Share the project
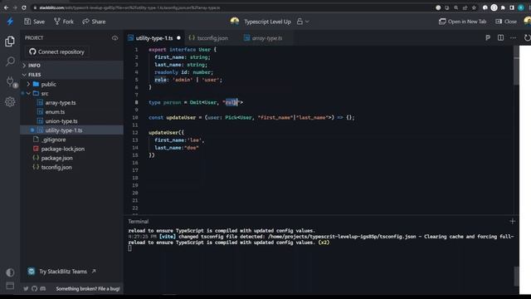 click(x=94, y=22)
